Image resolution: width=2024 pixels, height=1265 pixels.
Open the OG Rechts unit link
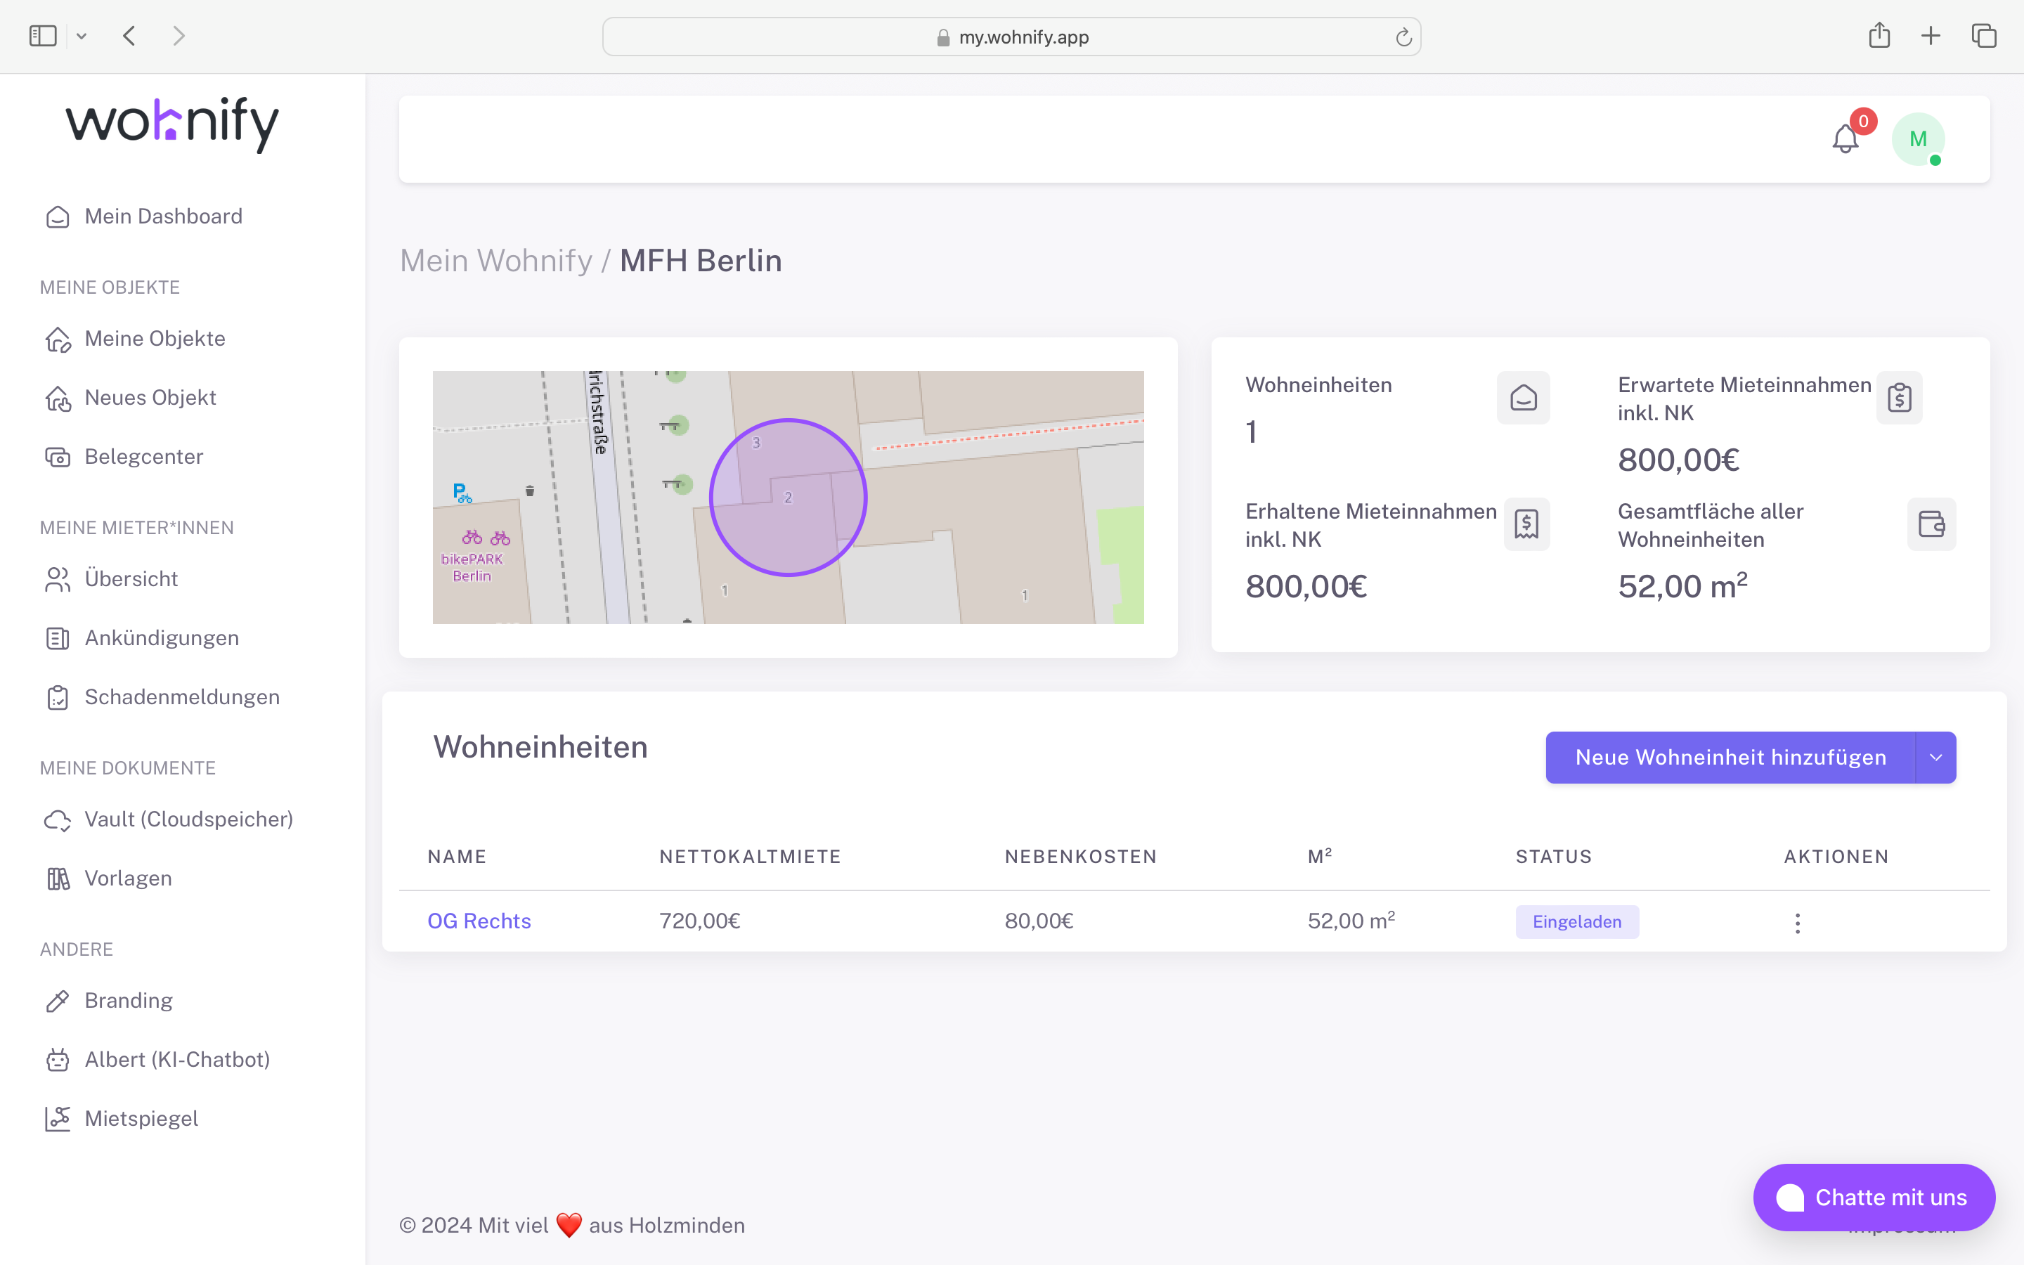coord(479,921)
